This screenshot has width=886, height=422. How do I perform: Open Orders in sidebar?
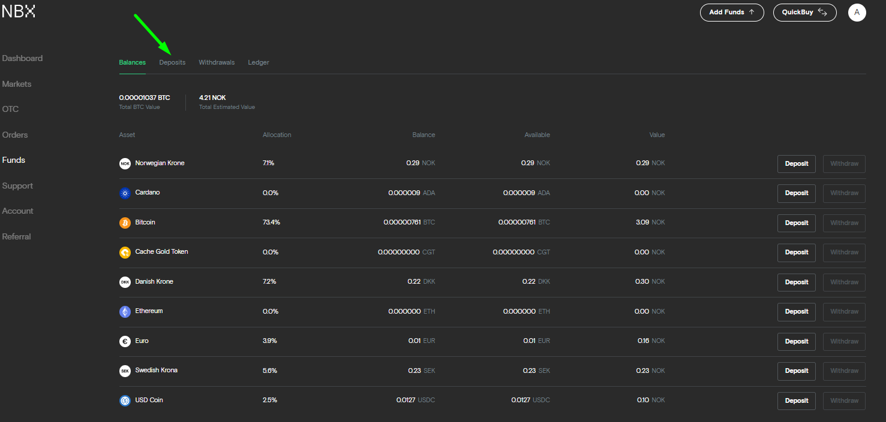(15, 135)
